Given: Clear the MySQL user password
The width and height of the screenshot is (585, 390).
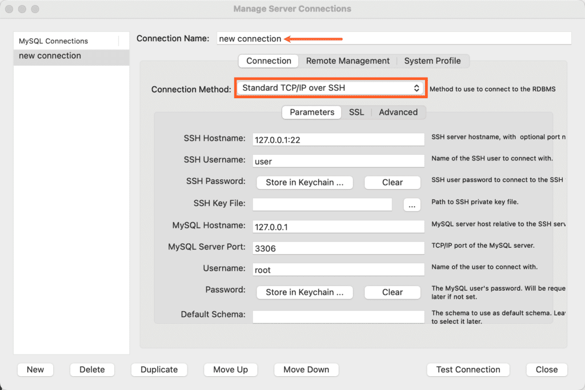Looking at the screenshot, I should (x=392, y=292).
